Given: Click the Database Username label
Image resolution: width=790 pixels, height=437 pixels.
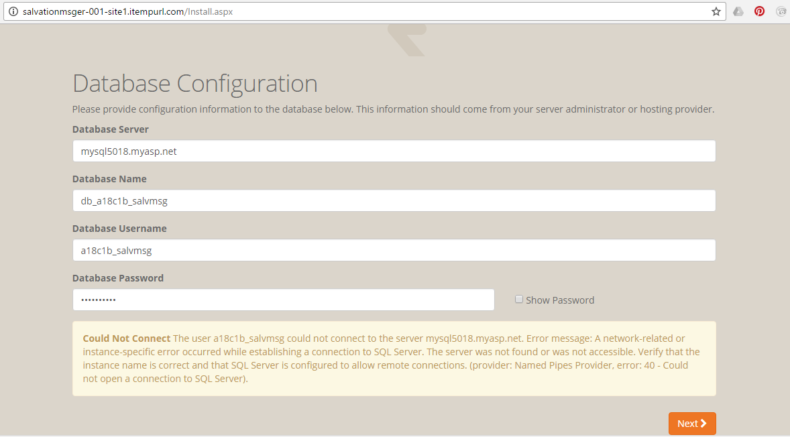Looking at the screenshot, I should [119, 229].
